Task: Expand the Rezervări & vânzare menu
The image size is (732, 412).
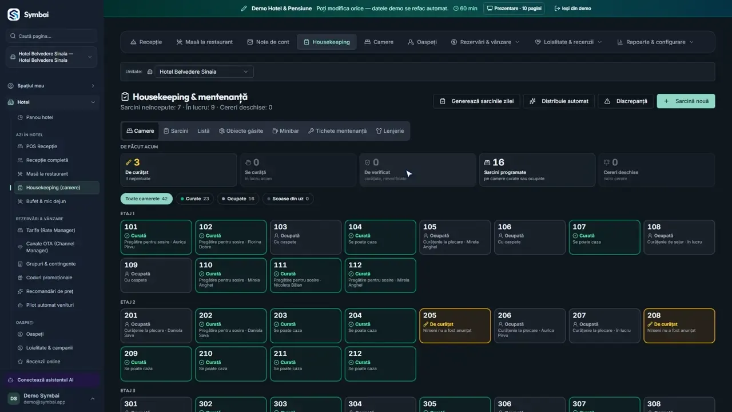Action: click(x=485, y=42)
